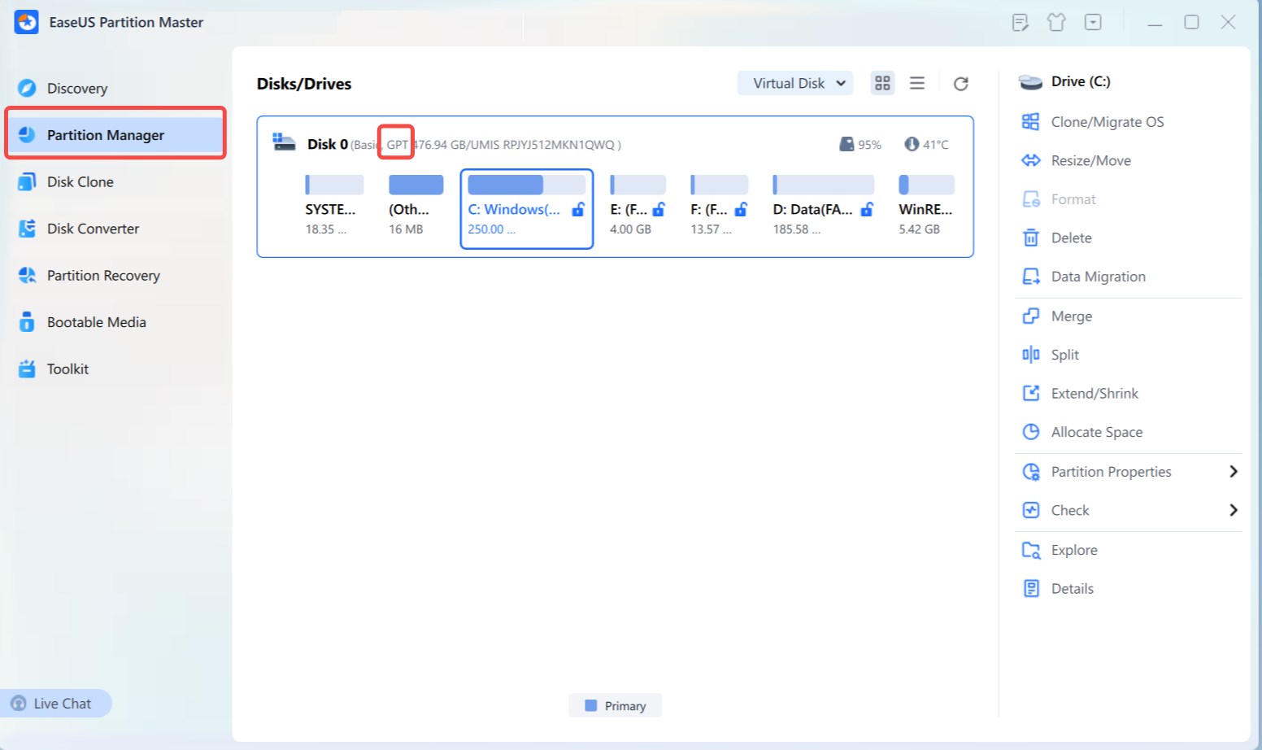Screen dimensions: 1262x750
Task: Click the Bootable Media USB icon
Action: 27,322
